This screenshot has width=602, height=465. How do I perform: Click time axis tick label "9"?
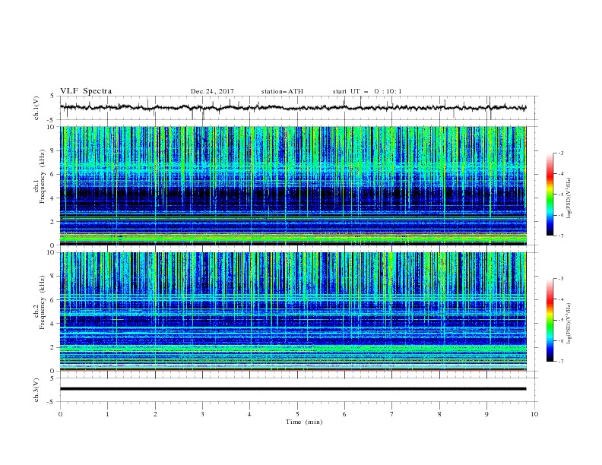(x=486, y=414)
